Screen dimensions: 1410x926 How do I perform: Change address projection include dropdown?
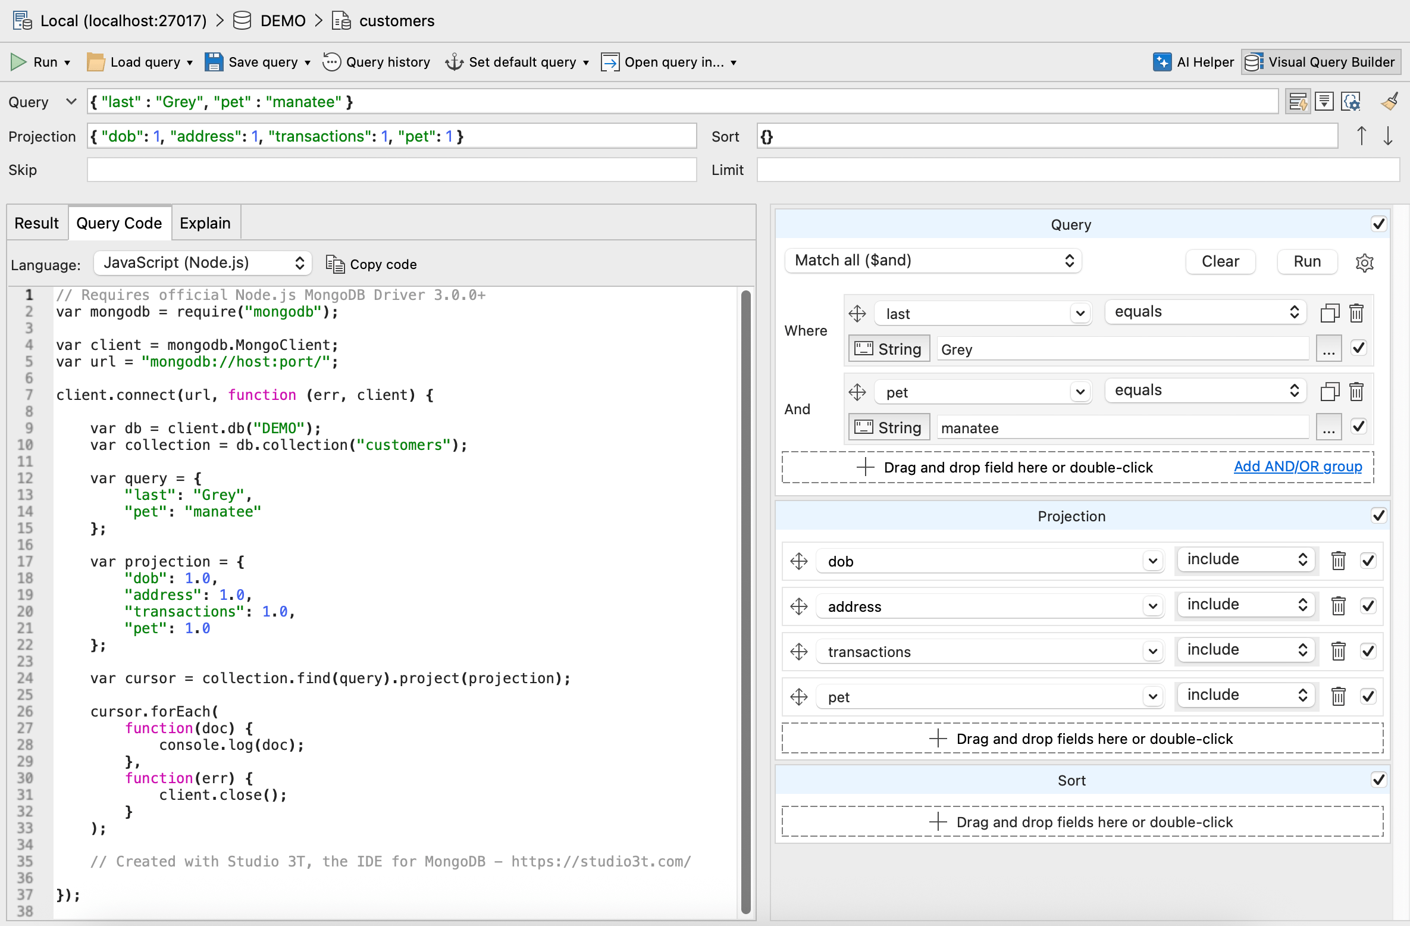point(1246,605)
